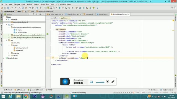Expand the Gradle Scripts node
The width and height of the screenshot is (177, 99).
(x=4, y=58)
